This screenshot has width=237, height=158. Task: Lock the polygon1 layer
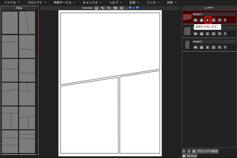point(201,20)
